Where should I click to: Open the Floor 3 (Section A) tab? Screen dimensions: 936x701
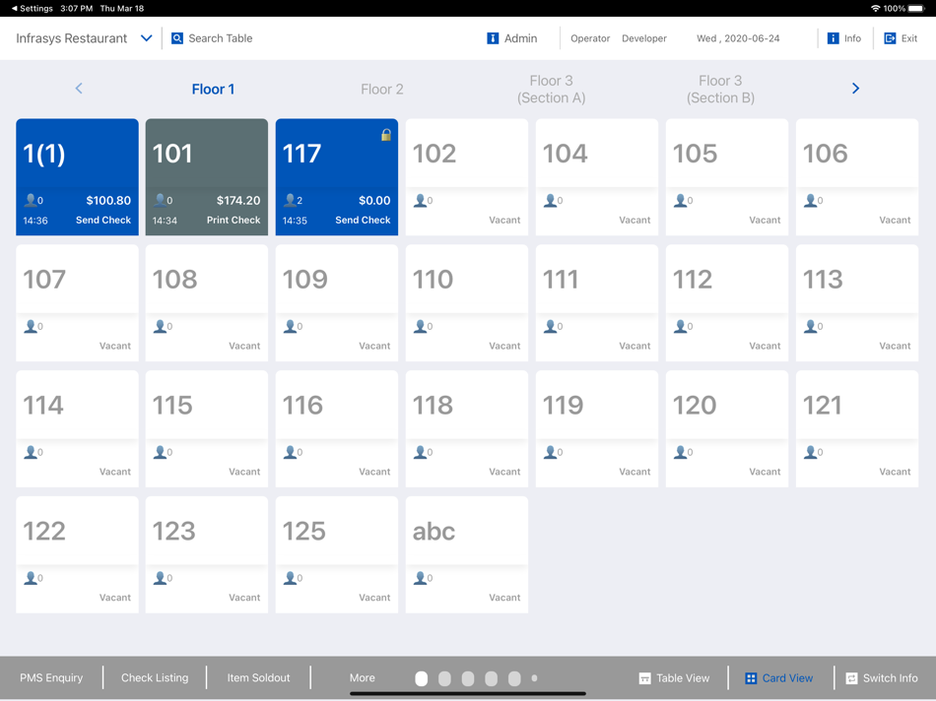pyautogui.click(x=551, y=89)
